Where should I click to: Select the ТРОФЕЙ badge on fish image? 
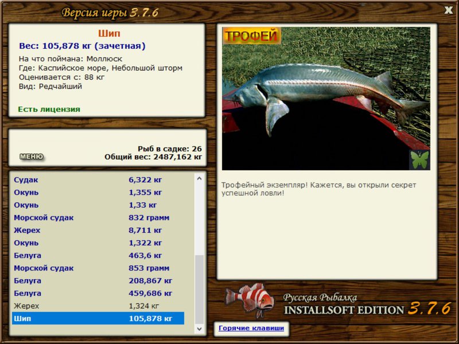click(251, 36)
